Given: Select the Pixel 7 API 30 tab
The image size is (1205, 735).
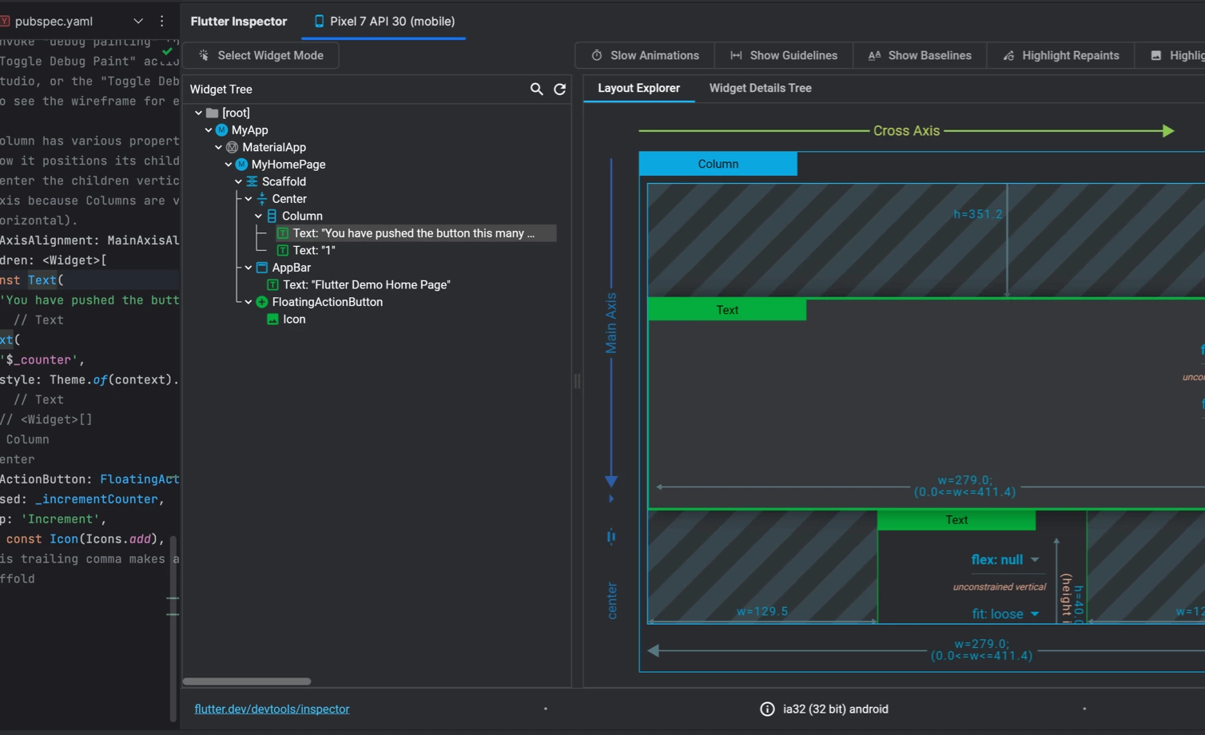Looking at the screenshot, I should coord(384,22).
